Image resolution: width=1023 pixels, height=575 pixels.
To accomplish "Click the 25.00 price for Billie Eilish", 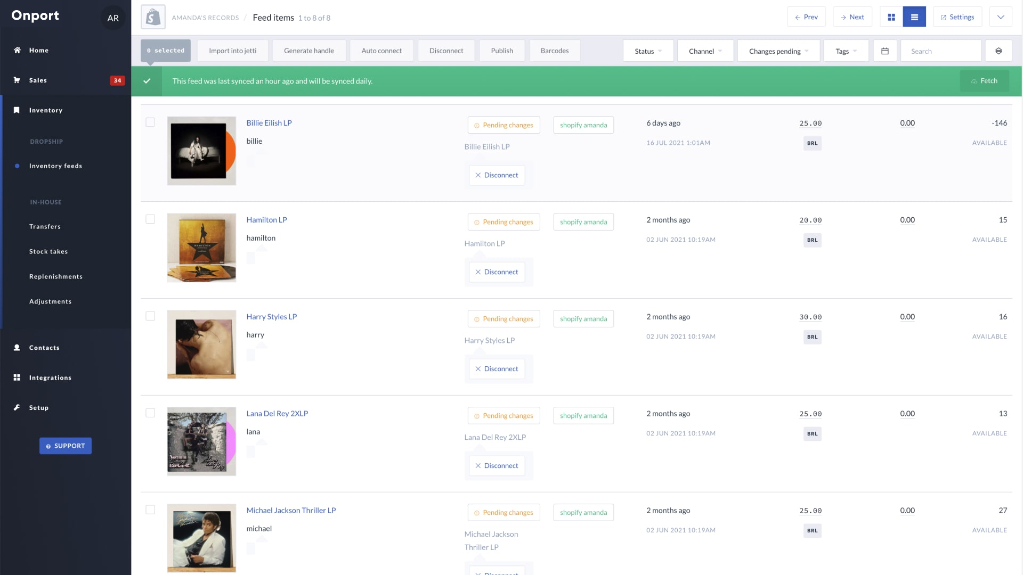I will (810, 124).
